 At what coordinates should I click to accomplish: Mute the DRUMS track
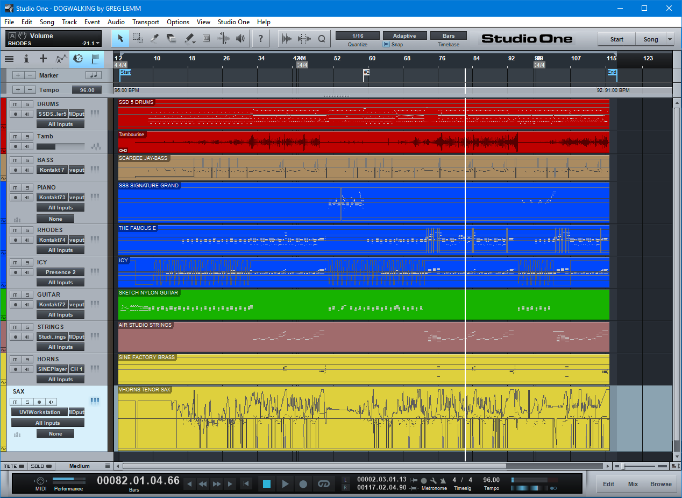point(15,104)
